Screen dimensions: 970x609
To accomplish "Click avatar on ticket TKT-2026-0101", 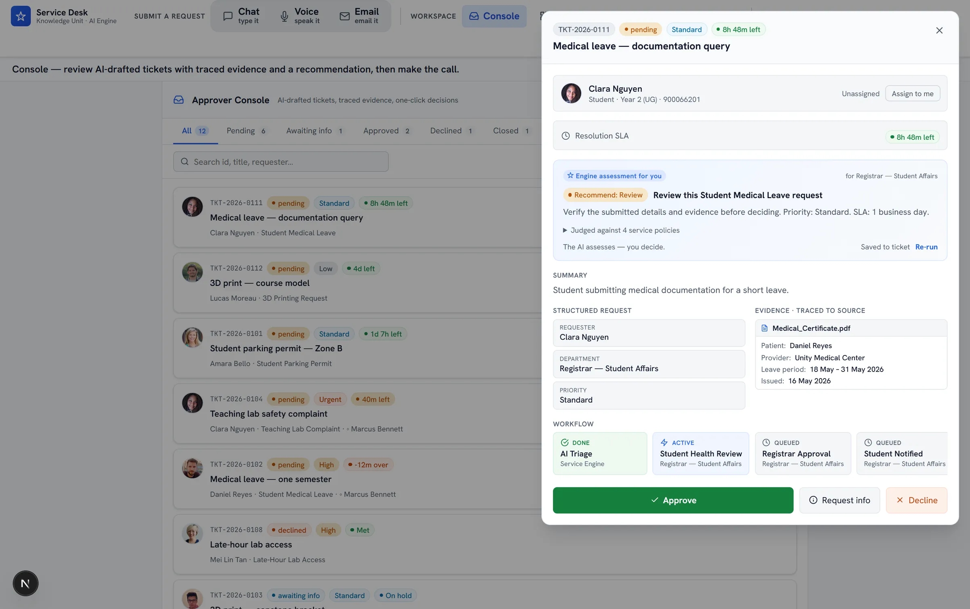I will click(x=192, y=338).
